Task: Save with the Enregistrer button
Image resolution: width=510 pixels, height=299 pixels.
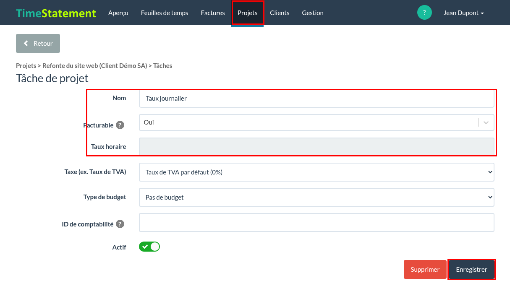Action: [x=472, y=270]
